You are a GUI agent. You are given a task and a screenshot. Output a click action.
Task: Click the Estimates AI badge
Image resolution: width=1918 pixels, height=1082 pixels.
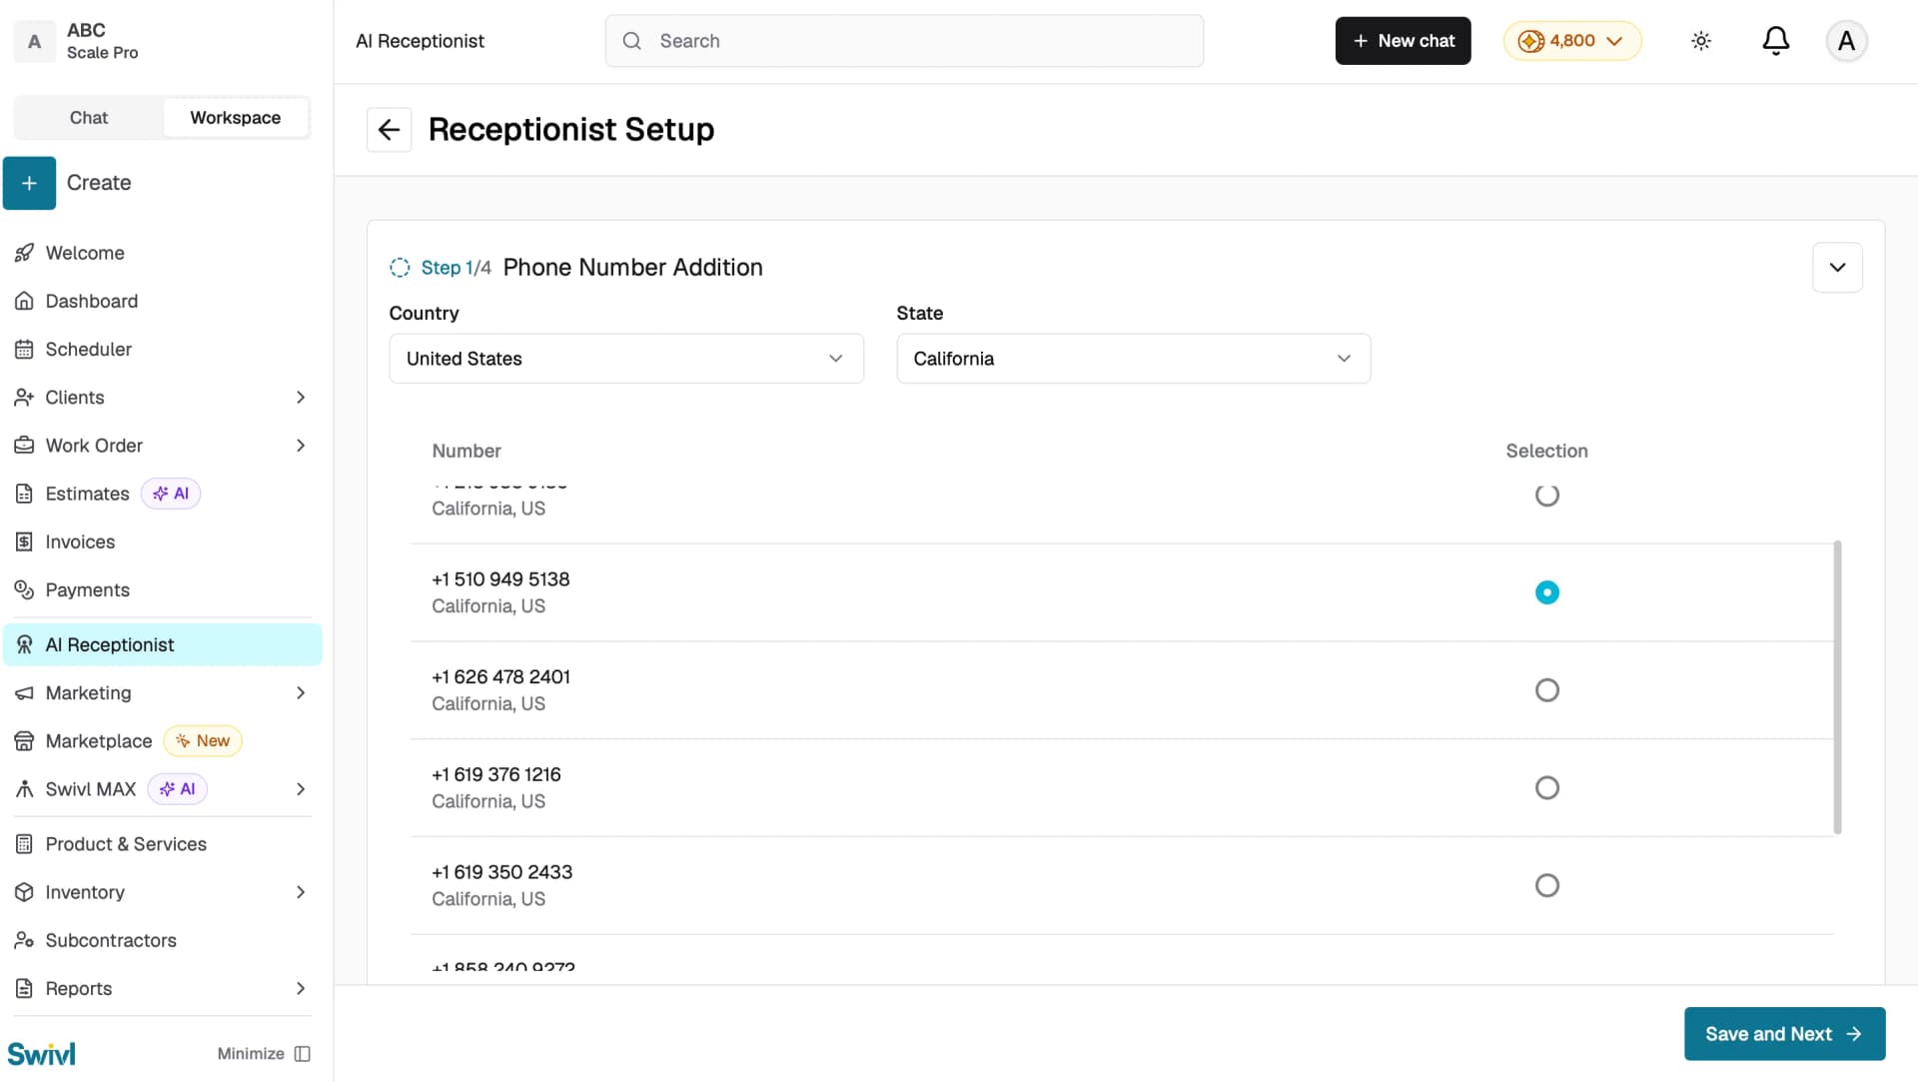pos(171,494)
